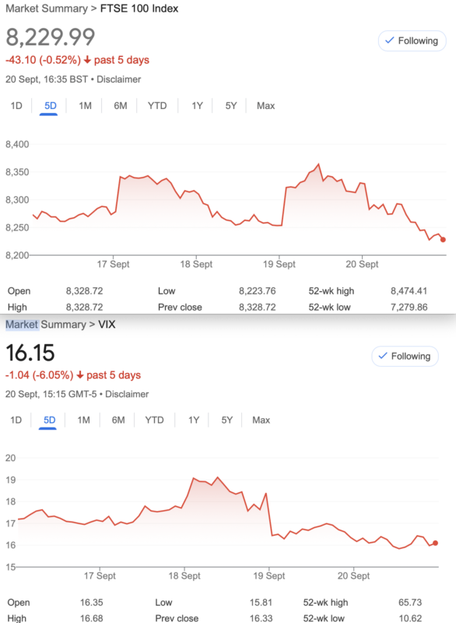456x623 pixels.
Task: Switch VIX chart to 6M range
Action: (118, 420)
